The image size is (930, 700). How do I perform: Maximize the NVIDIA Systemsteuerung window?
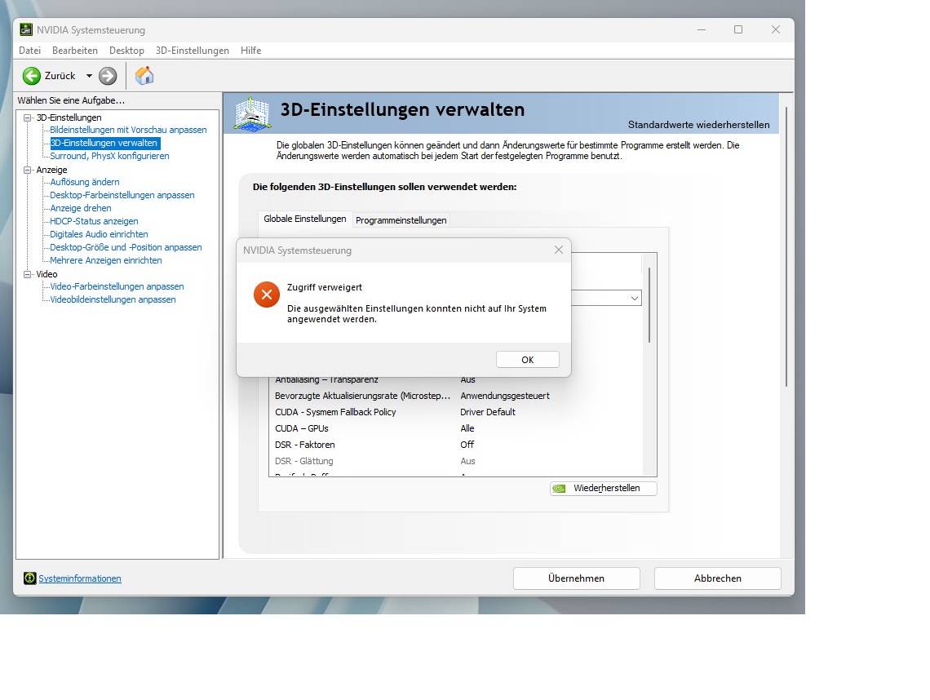pyautogui.click(x=738, y=29)
